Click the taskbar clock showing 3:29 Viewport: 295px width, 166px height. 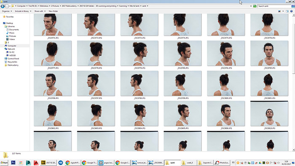286,163
